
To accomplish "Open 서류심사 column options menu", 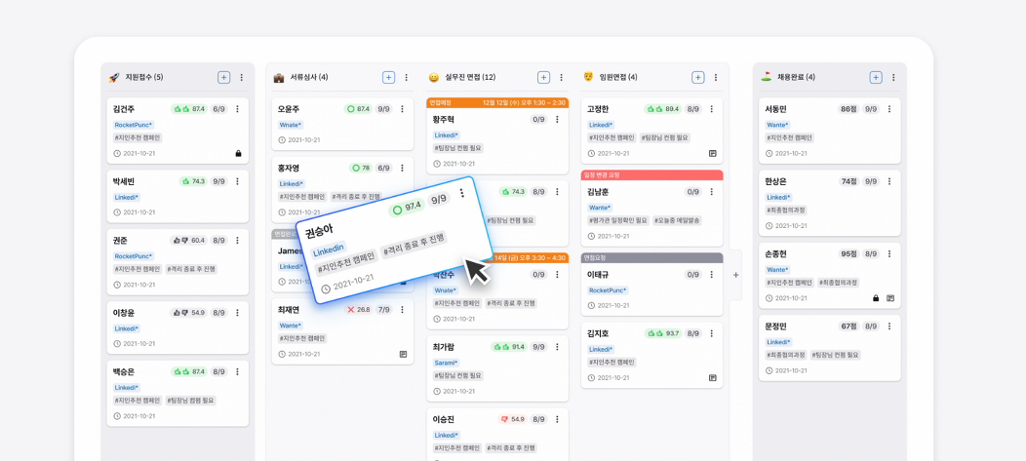I will click(x=406, y=77).
